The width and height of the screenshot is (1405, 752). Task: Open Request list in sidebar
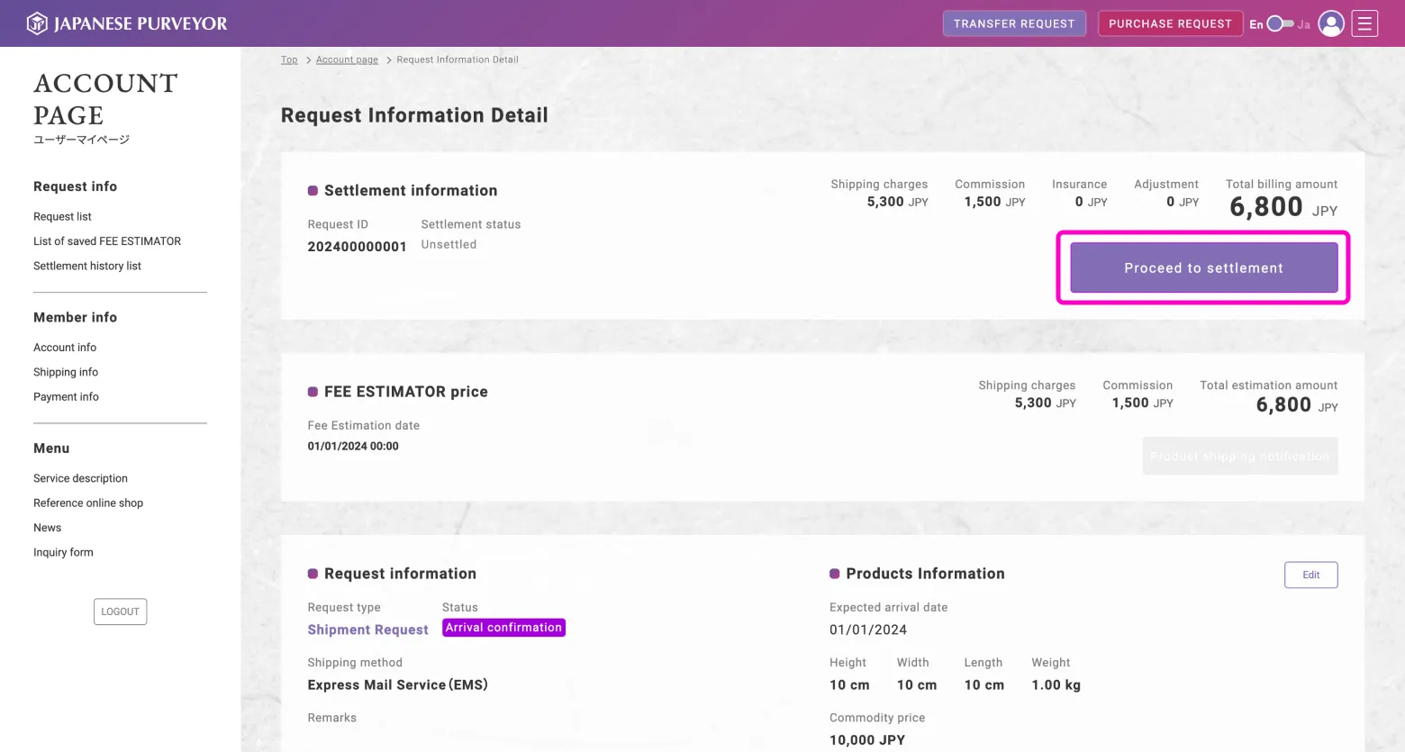(62, 217)
